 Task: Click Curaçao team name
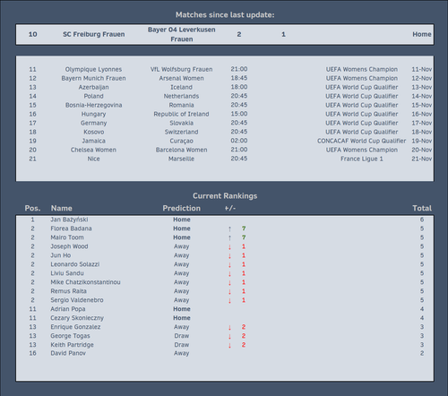point(182,141)
